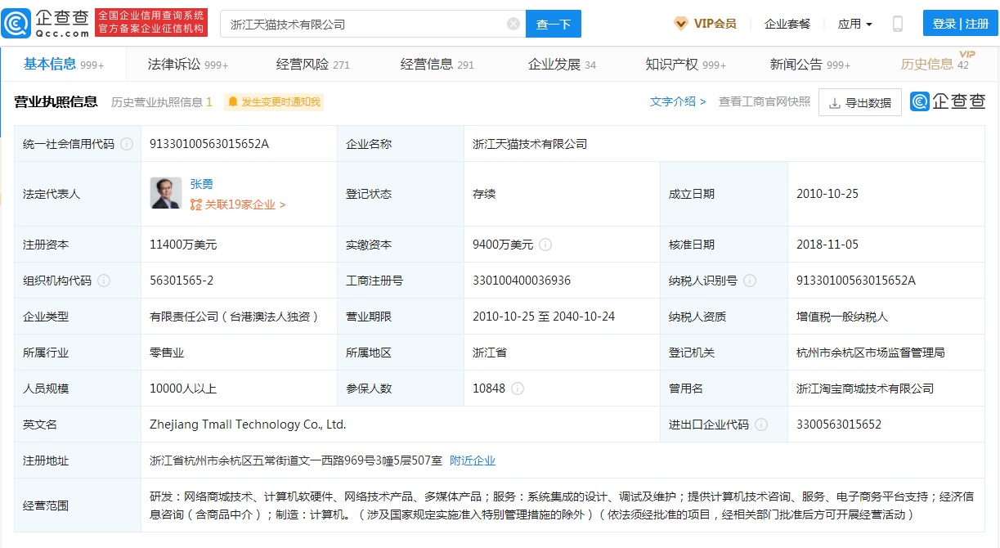Image resolution: width=1000 pixels, height=548 pixels.
Task: Click the founding date 2010-10-25
Action: coord(827,194)
